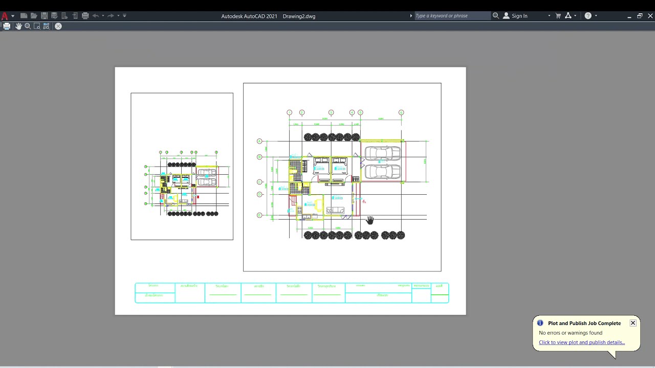This screenshot has height=368, width=655.
Task: Close the plot preview window
Action: click(58, 26)
